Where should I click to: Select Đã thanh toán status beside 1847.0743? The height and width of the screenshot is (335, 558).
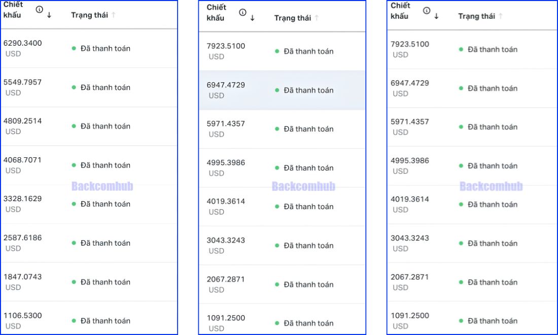point(101,282)
